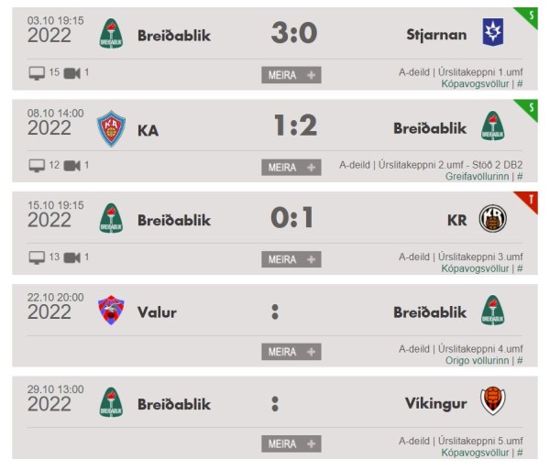Open the Origo völlurinn venue link
Screen dimensions: 550x470
tap(477, 361)
